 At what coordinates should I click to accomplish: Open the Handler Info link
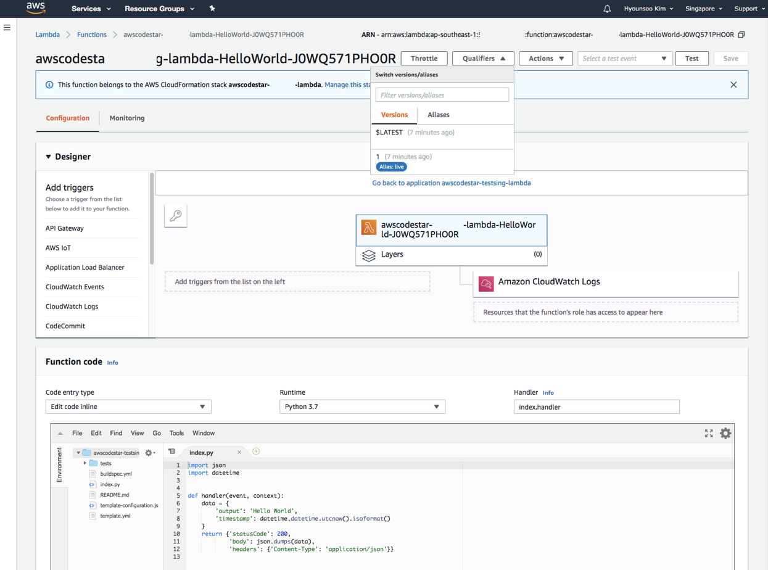click(548, 392)
